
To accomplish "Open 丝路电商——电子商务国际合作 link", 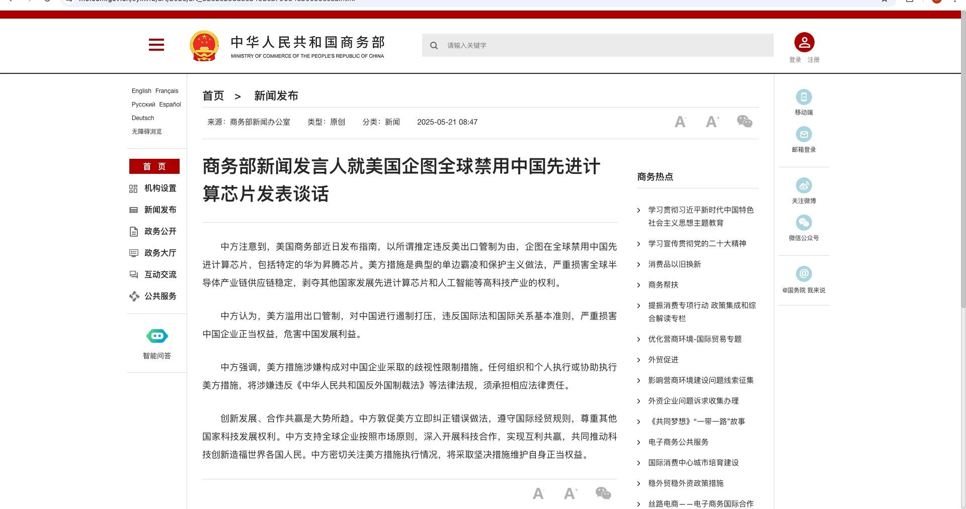I will click(701, 504).
